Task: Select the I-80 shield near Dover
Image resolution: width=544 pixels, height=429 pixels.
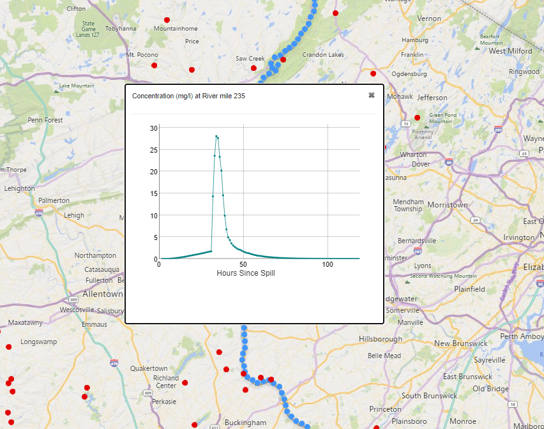Action: click(x=449, y=162)
